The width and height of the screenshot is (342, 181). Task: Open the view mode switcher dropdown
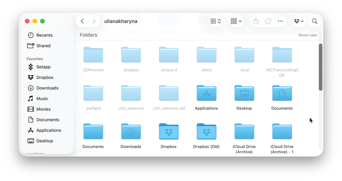(x=216, y=21)
